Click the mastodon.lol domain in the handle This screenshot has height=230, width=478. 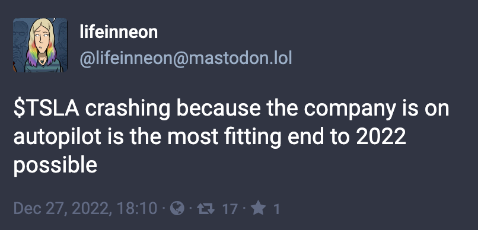click(240, 58)
